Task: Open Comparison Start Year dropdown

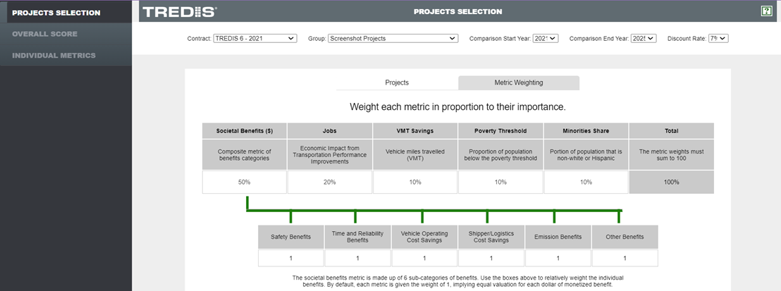Action: 546,38
